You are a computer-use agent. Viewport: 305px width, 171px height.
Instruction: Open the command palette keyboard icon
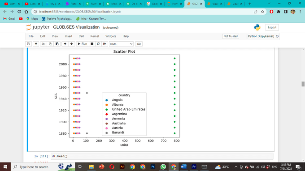(139, 44)
